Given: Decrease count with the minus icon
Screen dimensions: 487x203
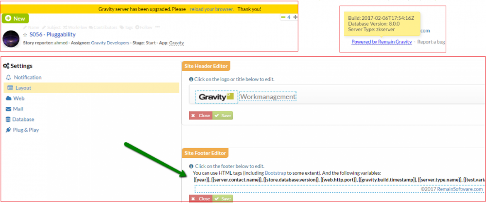Looking at the screenshot, I should pos(283,17).
